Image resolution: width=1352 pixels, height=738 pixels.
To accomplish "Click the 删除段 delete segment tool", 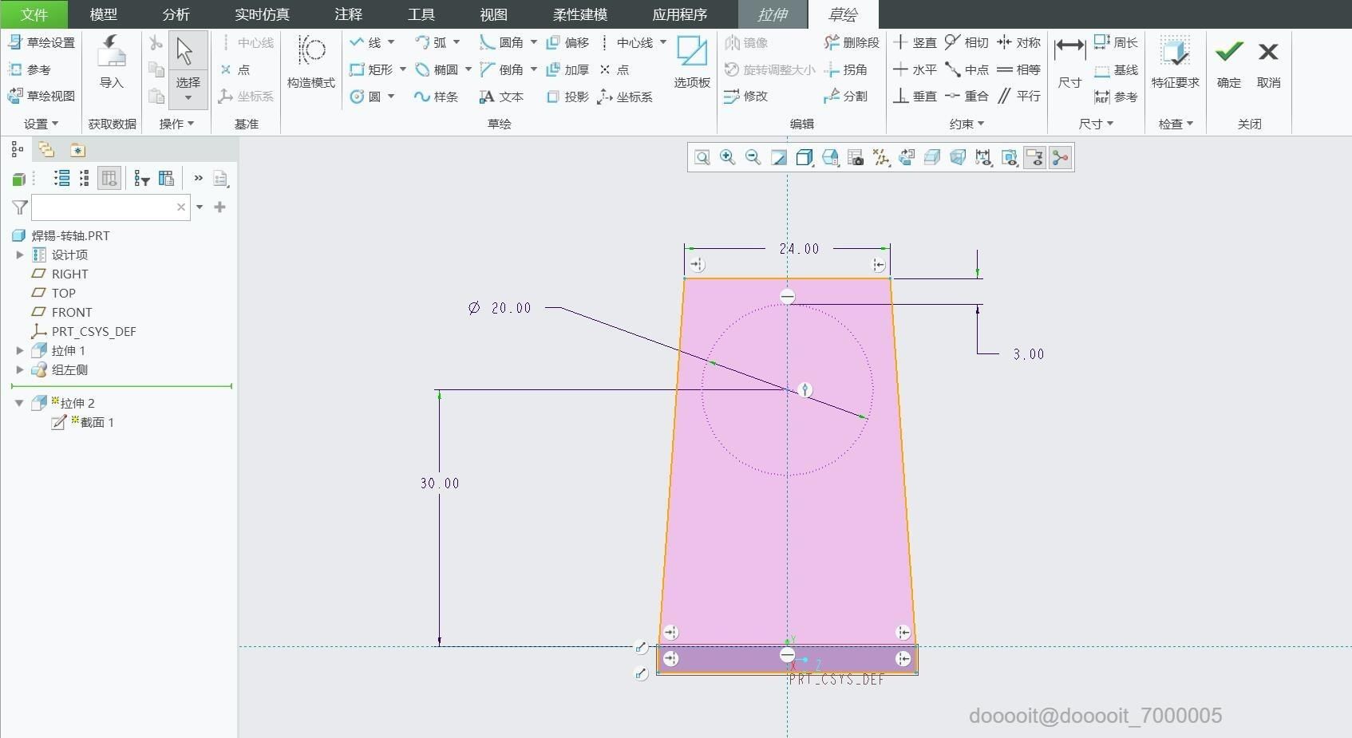I will coord(852,42).
